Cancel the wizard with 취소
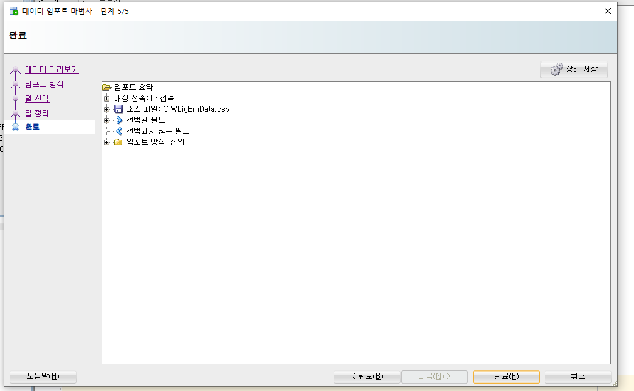This screenshot has width=634, height=391. [578, 376]
